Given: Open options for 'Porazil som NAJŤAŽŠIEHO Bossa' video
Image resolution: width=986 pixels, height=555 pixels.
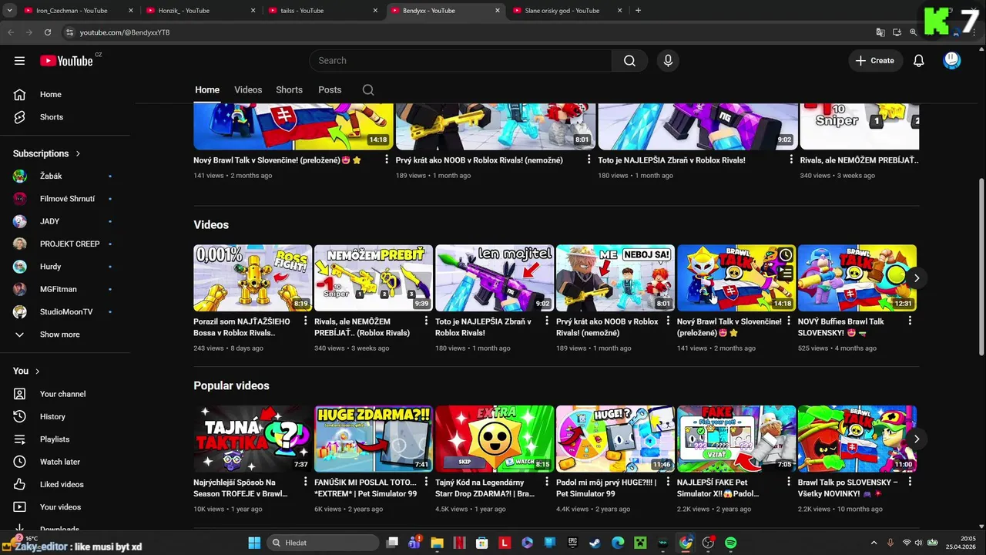Looking at the screenshot, I should 305,321.
